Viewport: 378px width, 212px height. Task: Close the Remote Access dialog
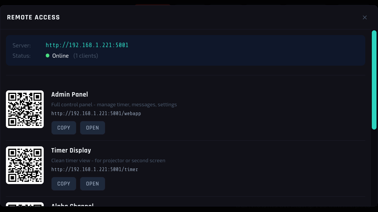click(365, 17)
